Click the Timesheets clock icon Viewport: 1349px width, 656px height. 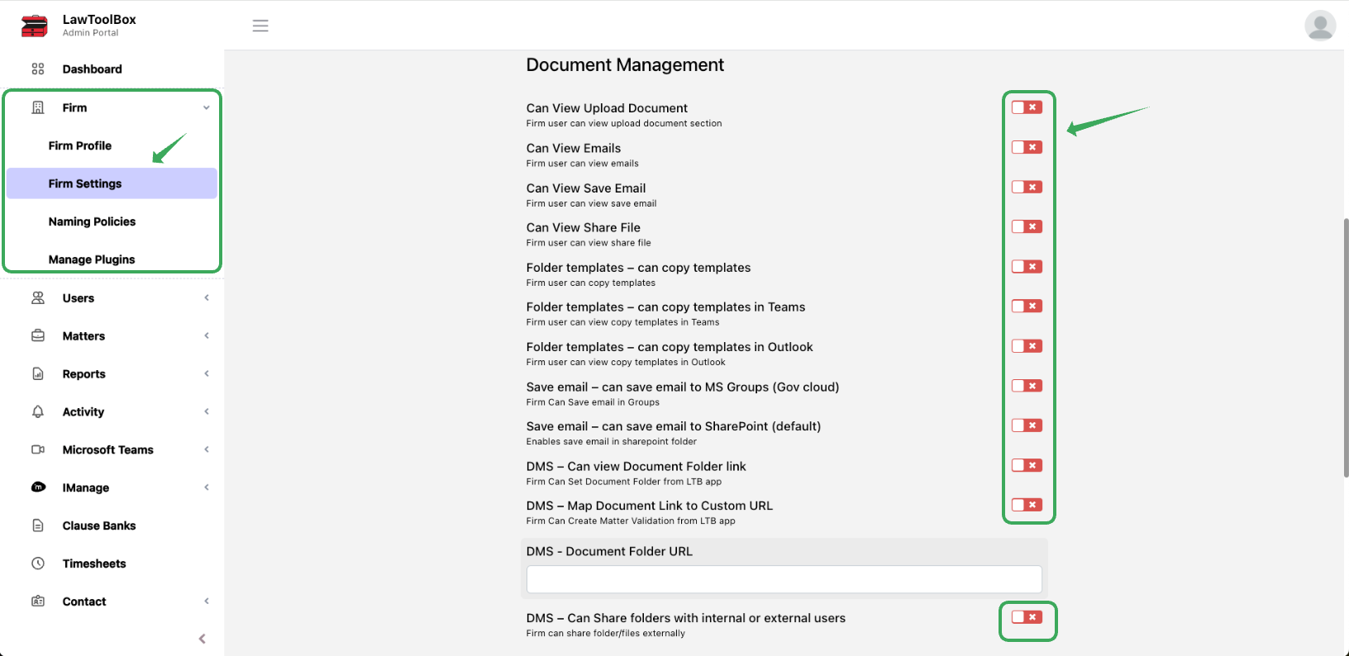[x=38, y=563]
